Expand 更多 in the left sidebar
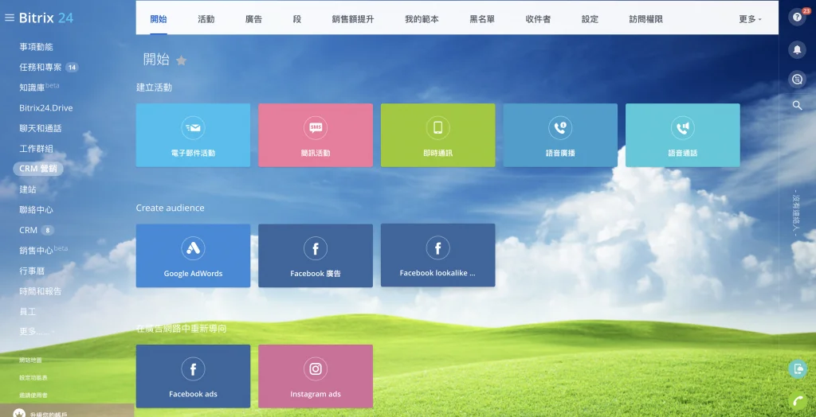The width and height of the screenshot is (816, 417). [29, 331]
